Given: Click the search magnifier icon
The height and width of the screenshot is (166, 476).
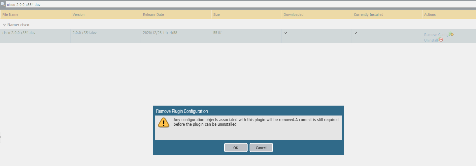Looking at the screenshot, I should (3, 5).
